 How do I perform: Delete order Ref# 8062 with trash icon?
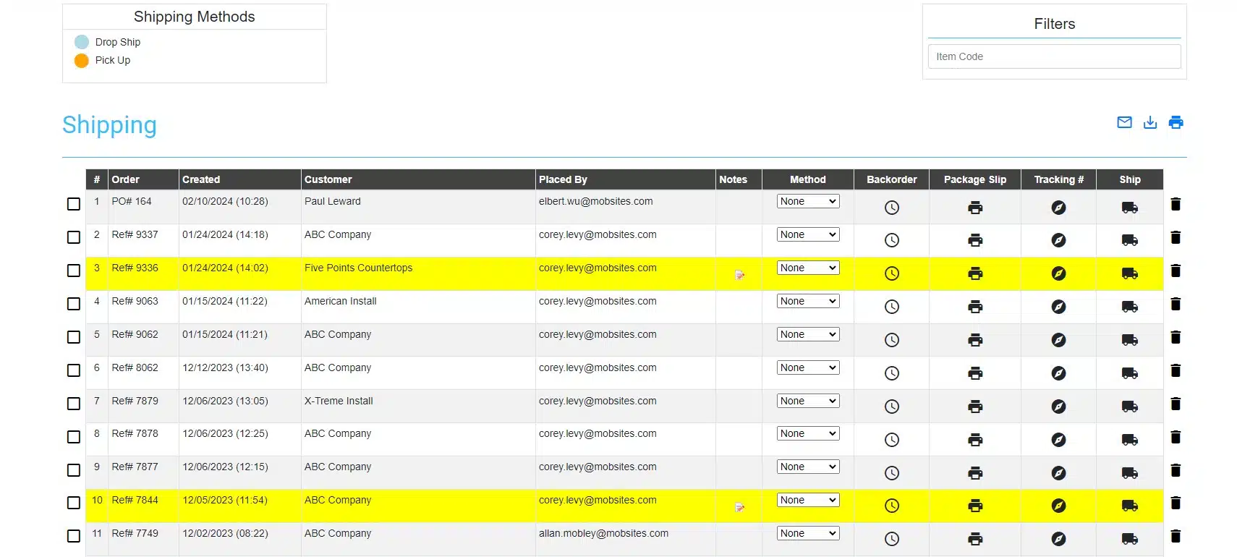pyautogui.click(x=1176, y=370)
